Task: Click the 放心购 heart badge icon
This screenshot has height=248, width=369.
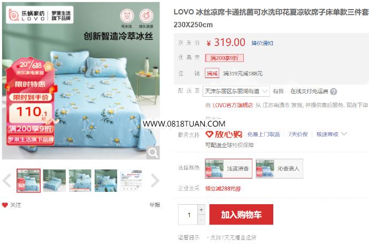Action: click(x=209, y=134)
